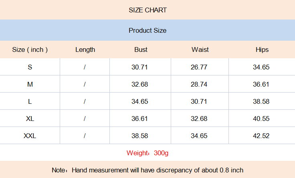Select the 36.61 hips value
The width and height of the screenshot is (295, 178).
(261, 84)
